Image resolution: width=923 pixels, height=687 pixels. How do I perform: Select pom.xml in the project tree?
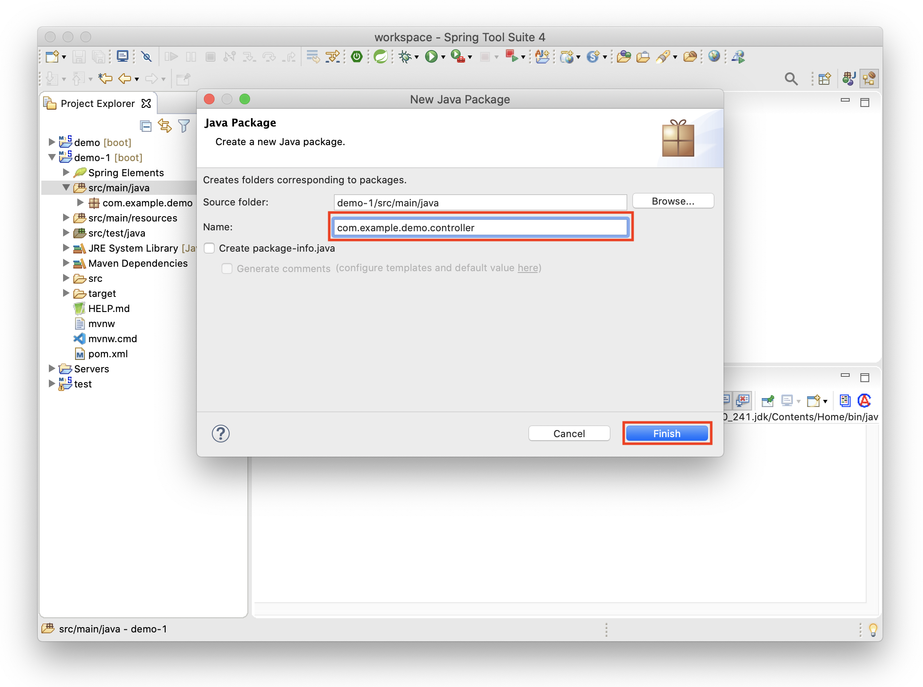tap(108, 354)
